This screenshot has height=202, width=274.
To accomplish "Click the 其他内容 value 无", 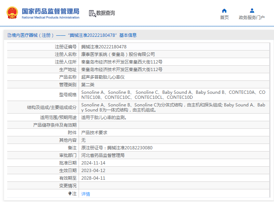I will [83, 140].
